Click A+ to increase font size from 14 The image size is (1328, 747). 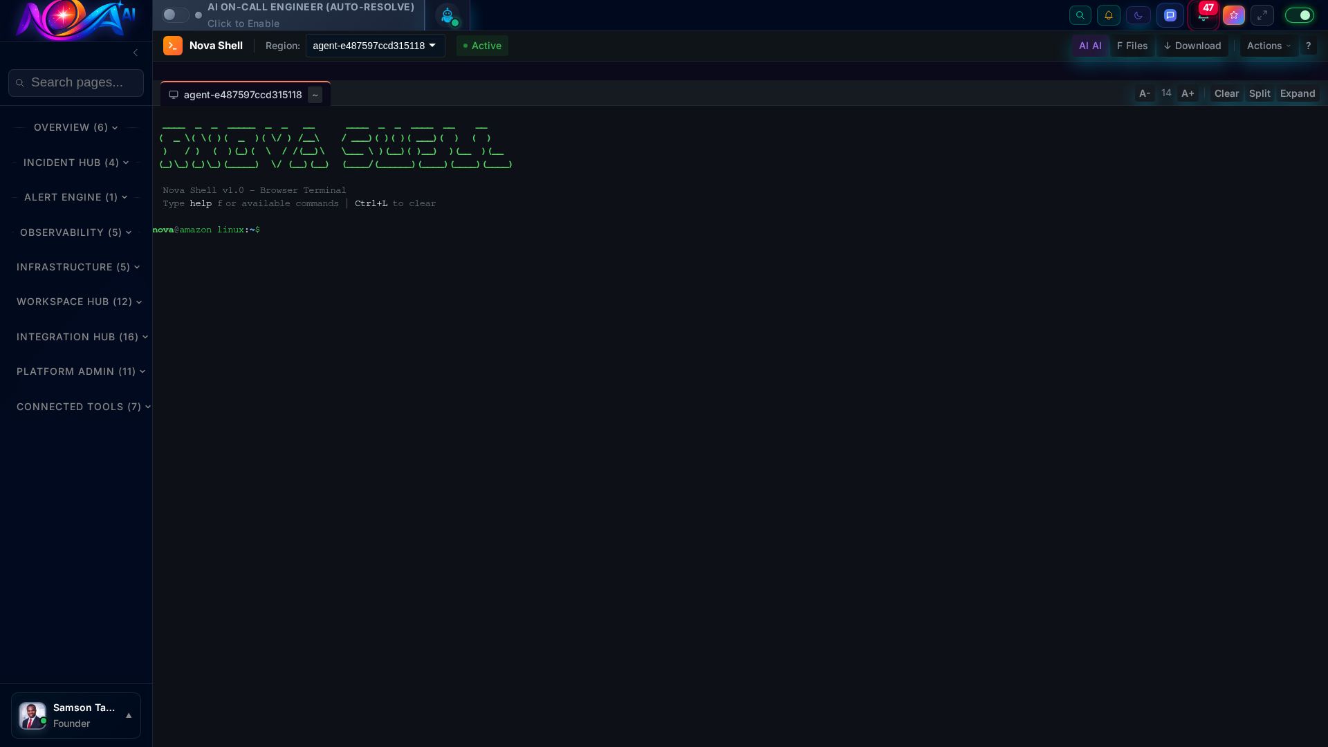1187,93
